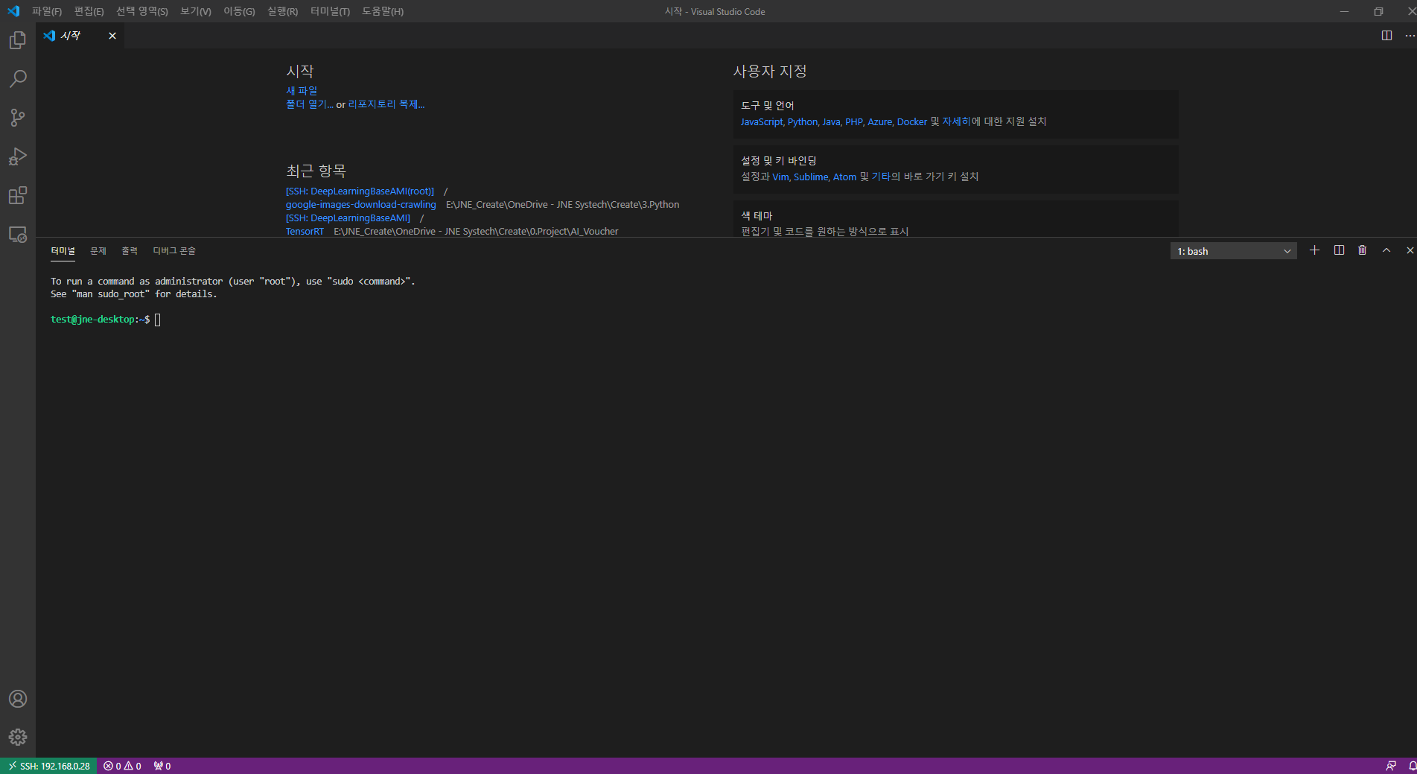Screen dimensions: 1417x774
Task: Open the Search view in the activity bar
Action: [18, 79]
